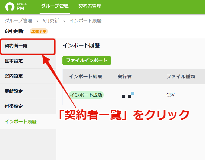205x160 pixels.
Task: Select the インポート履歴 breadcrumb item
Action: click(86, 21)
